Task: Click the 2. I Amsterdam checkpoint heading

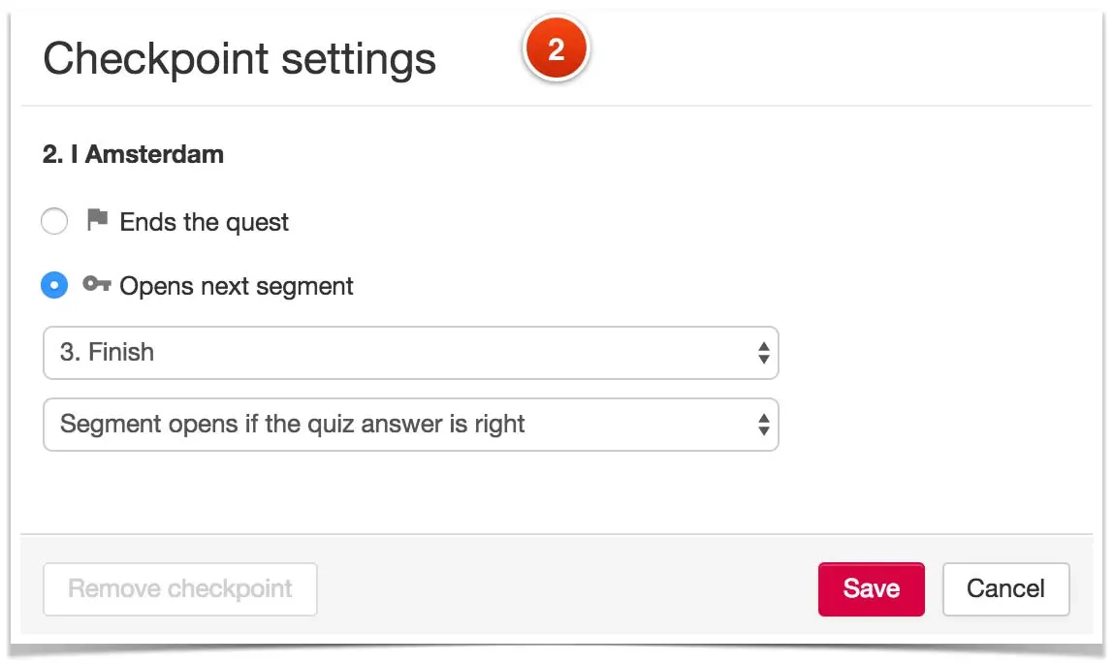Action: [133, 154]
